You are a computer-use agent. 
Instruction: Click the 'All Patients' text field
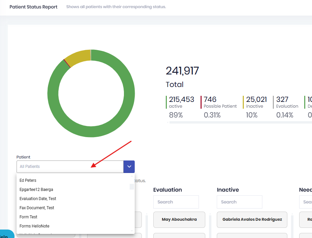(x=68, y=167)
